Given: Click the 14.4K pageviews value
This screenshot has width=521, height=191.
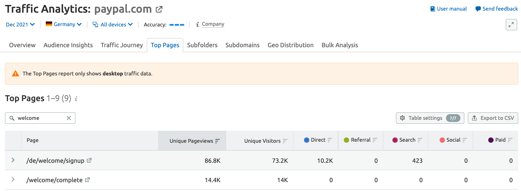Looking at the screenshot, I should click(x=212, y=180).
